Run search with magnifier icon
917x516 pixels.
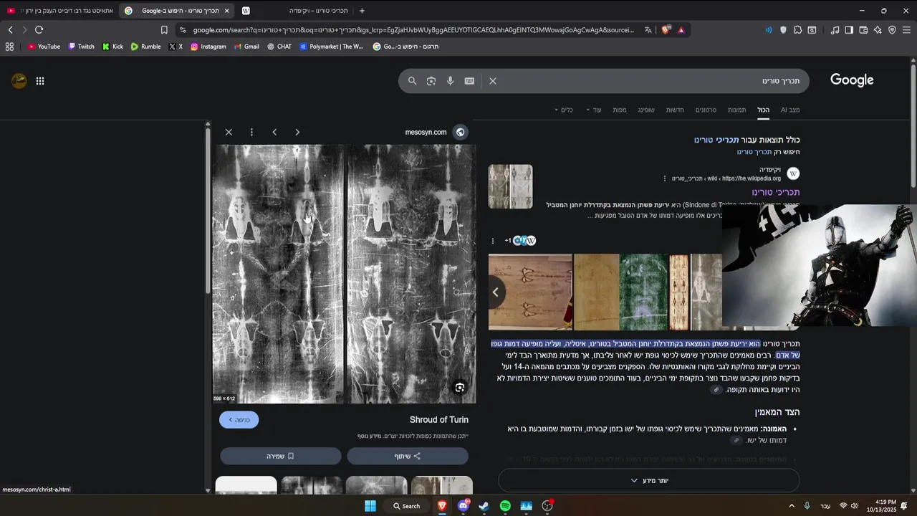point(412,81)
